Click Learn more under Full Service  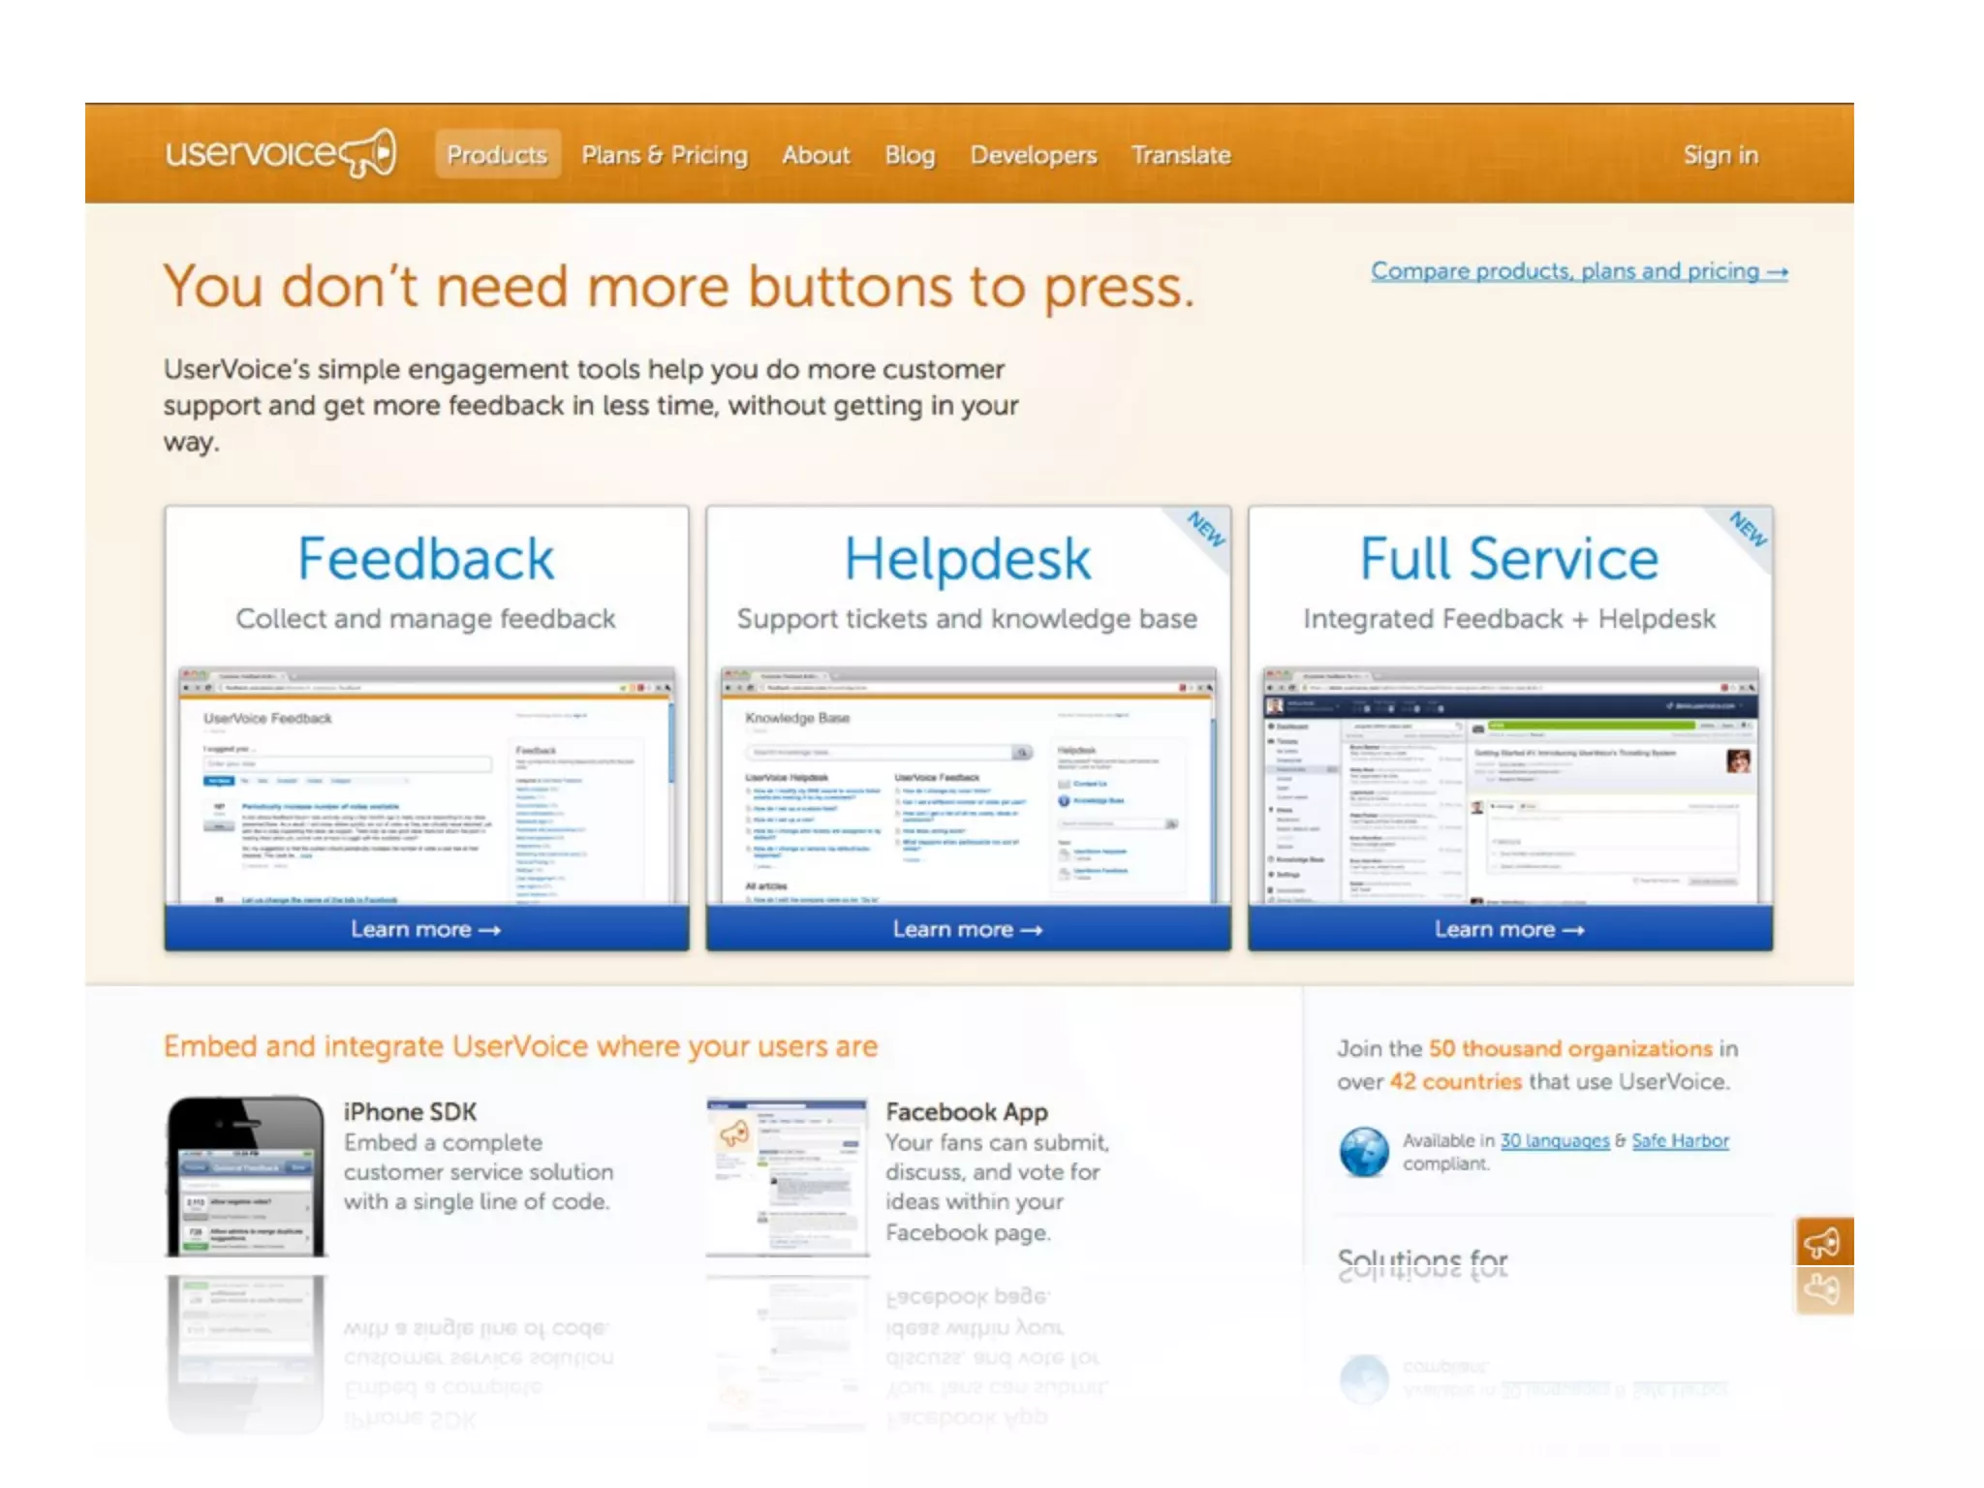1509,929
